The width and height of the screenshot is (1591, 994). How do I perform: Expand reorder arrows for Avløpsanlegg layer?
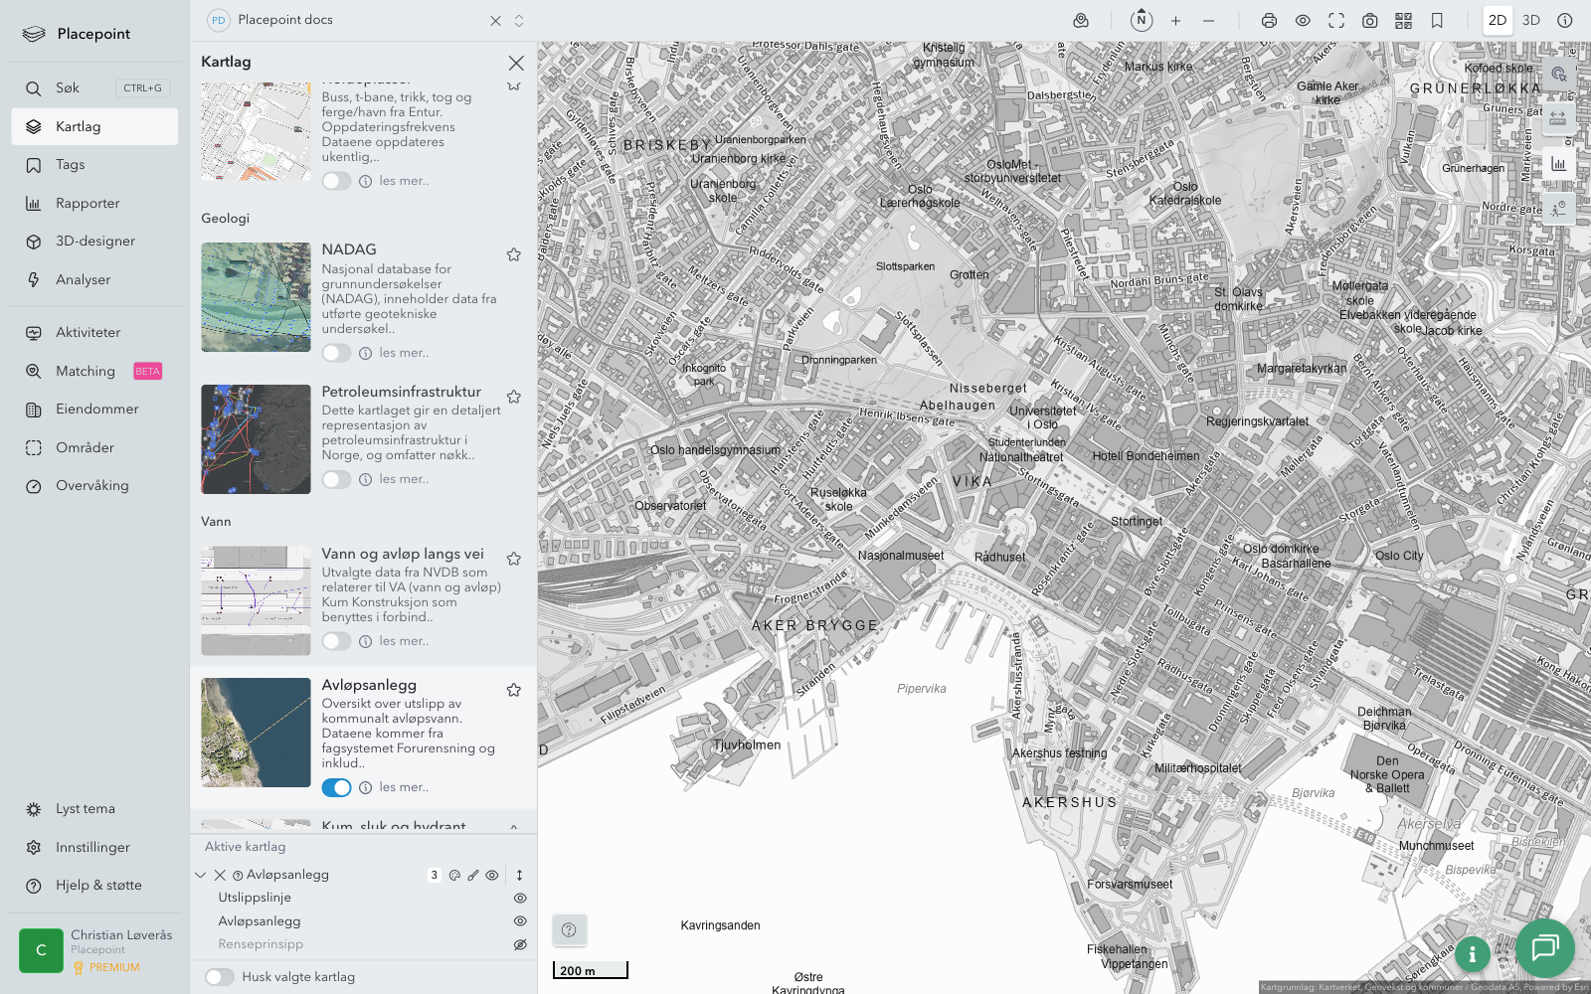(x=519, y=875)
